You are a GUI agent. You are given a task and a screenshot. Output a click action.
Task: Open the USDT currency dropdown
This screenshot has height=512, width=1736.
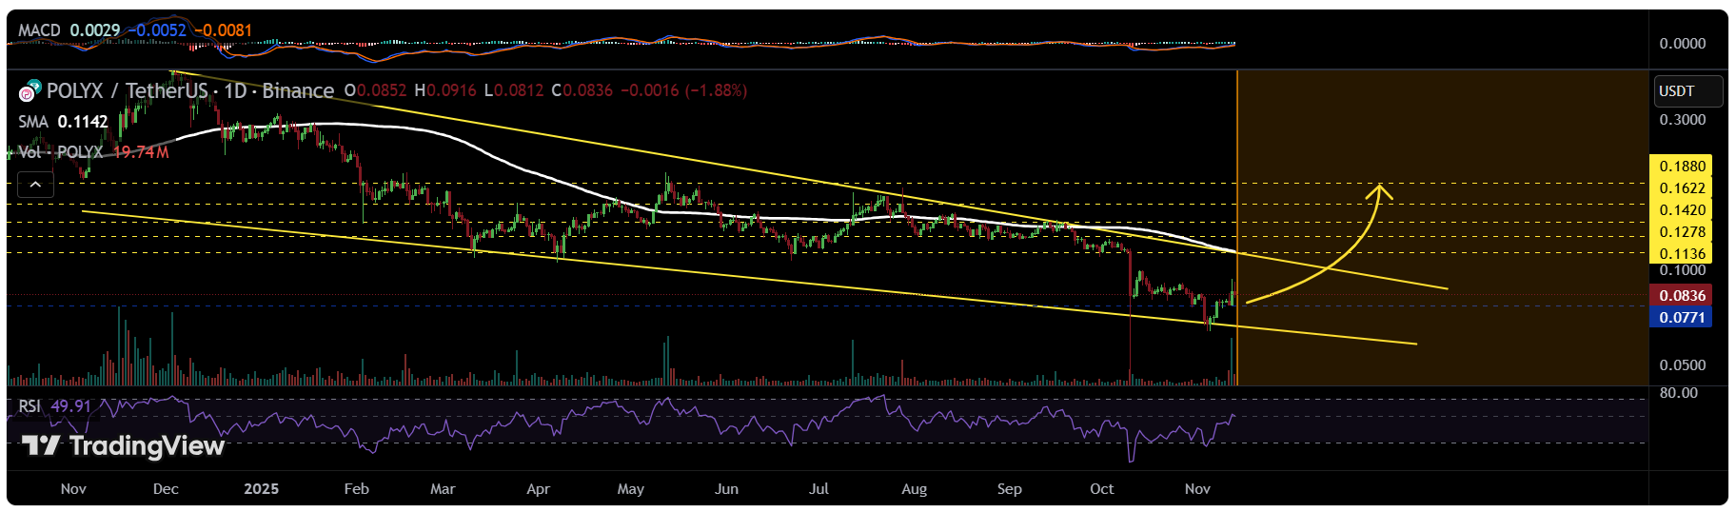point(1687,91)
